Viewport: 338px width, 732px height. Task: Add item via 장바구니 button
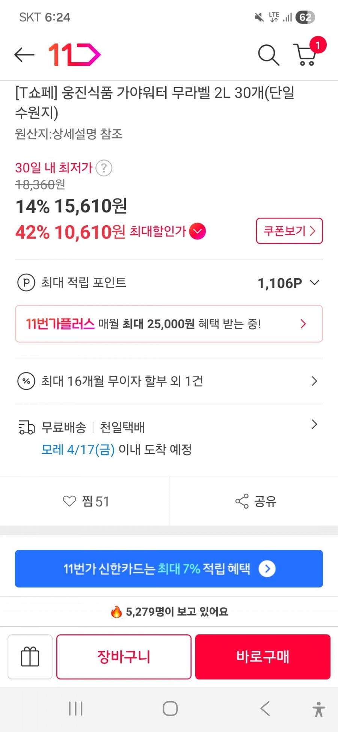(x=124, y=657)
